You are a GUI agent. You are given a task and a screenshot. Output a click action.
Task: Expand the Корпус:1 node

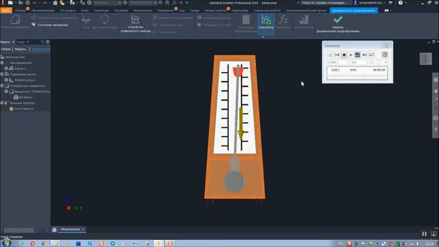point(6,69)
